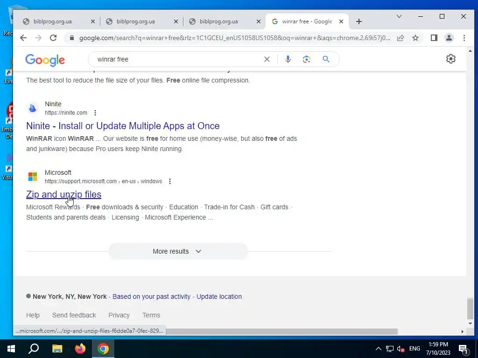Clear the search box text

pyautogui.click(x=267, y=59)
